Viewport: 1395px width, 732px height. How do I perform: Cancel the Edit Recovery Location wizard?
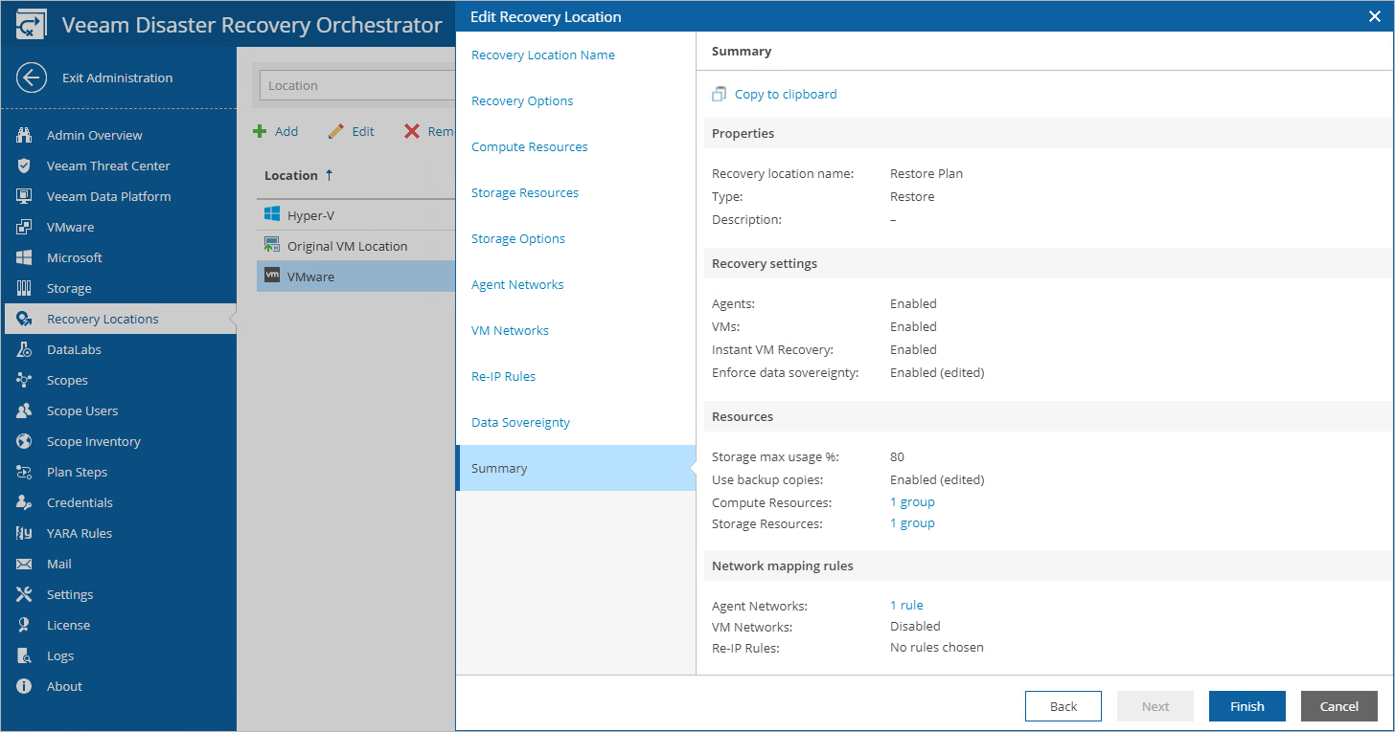[1338, 706]
